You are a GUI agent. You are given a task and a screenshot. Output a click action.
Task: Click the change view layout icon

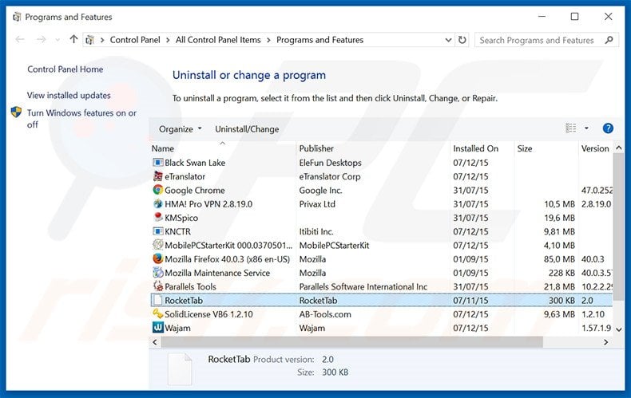click(570, 128)
